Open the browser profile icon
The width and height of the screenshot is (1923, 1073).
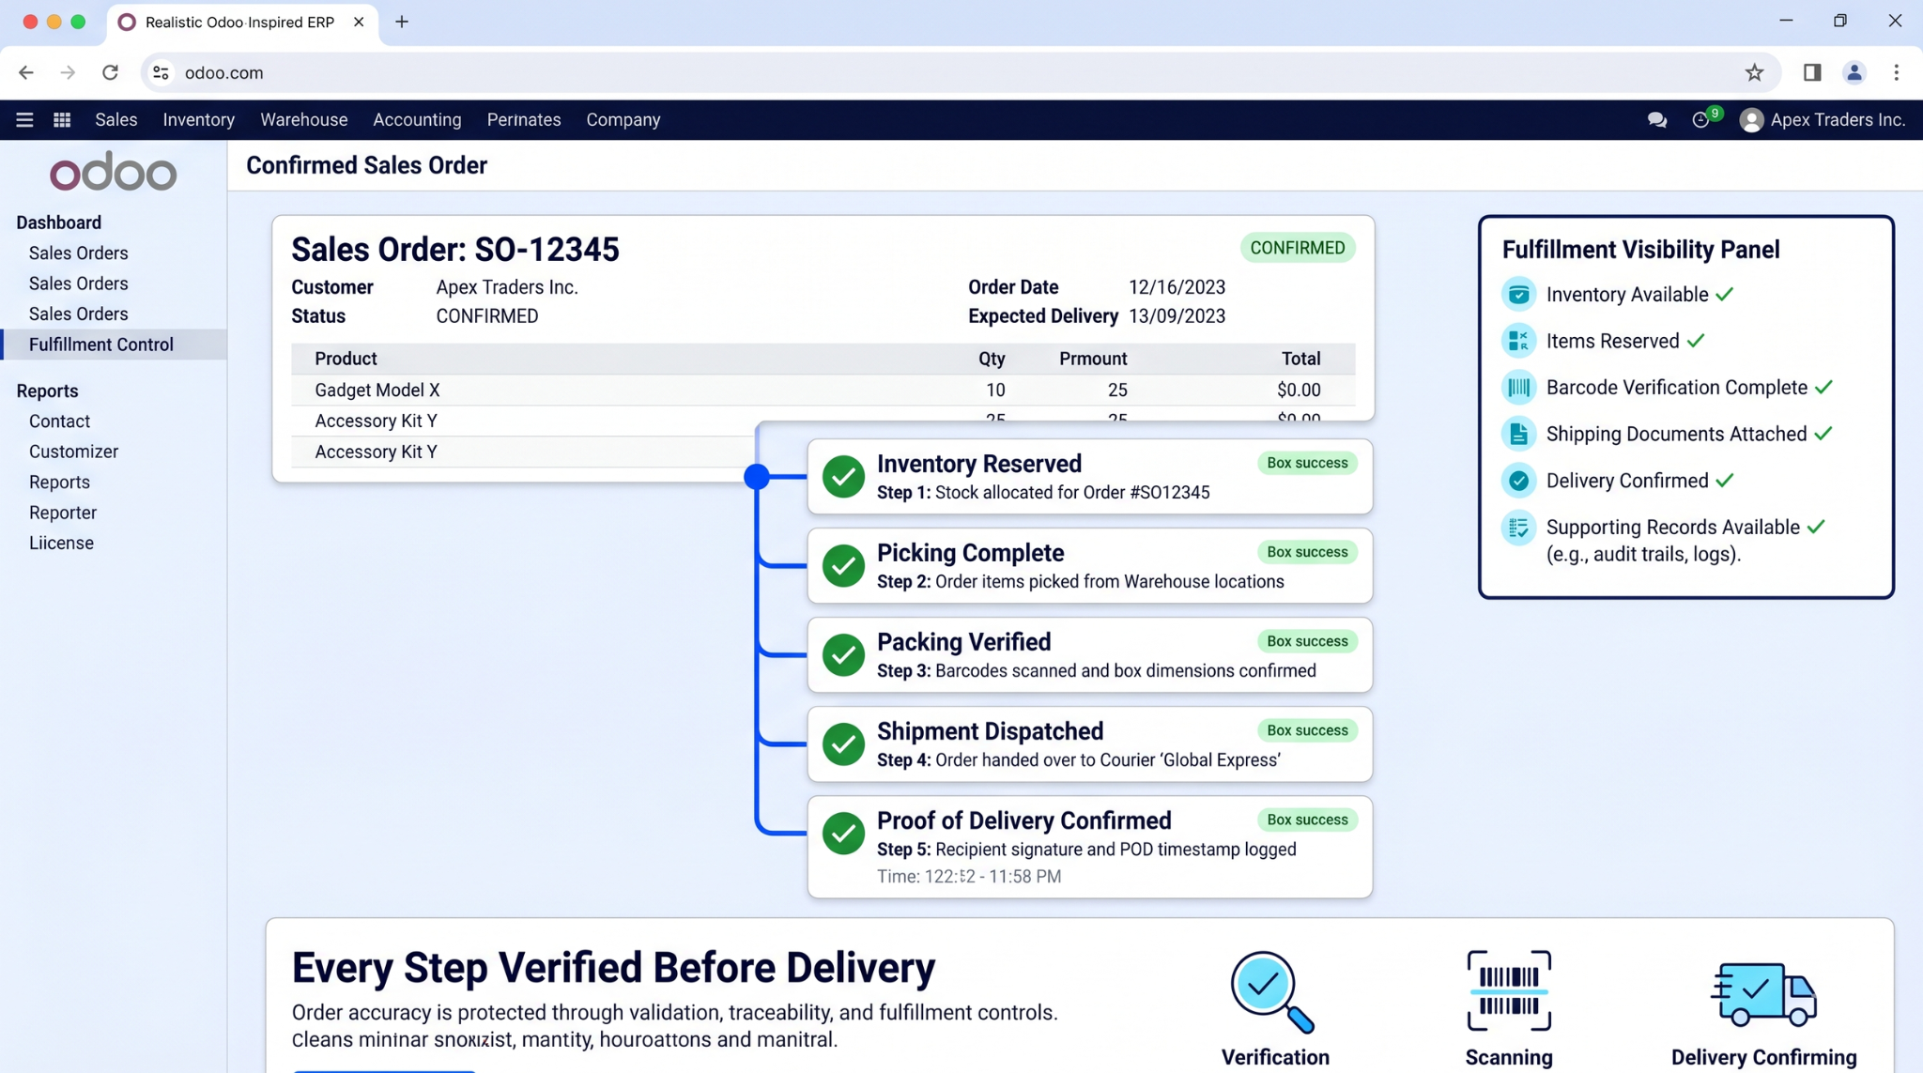coord(1854,72)
